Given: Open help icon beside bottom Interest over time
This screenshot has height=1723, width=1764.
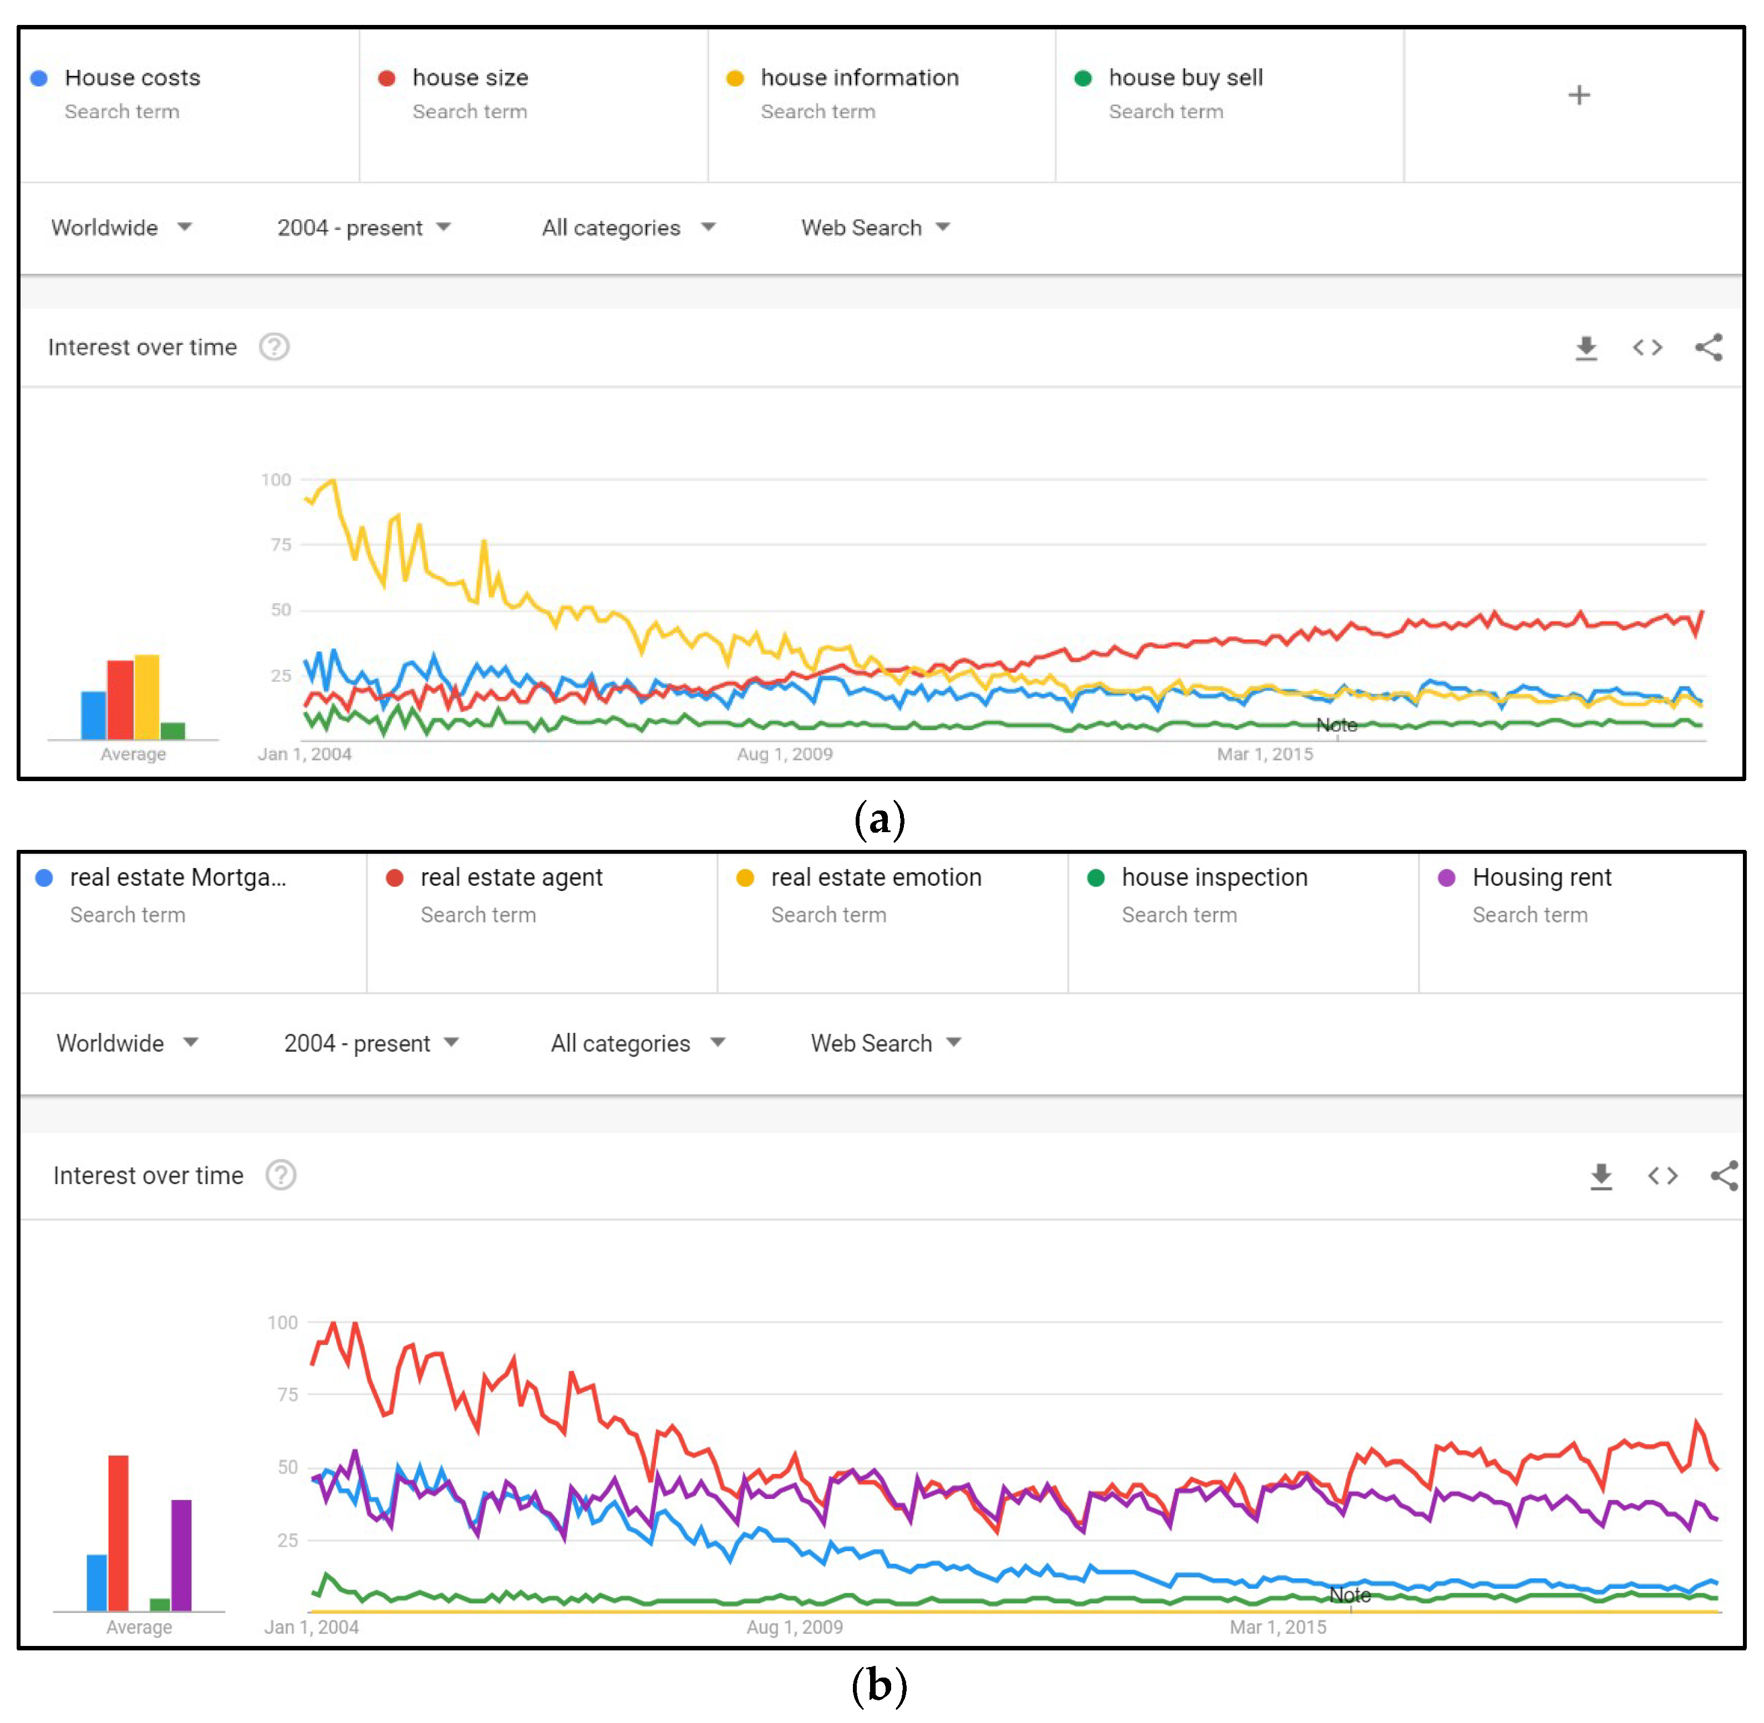Looking at the screenshot, I should [281, 1175].
